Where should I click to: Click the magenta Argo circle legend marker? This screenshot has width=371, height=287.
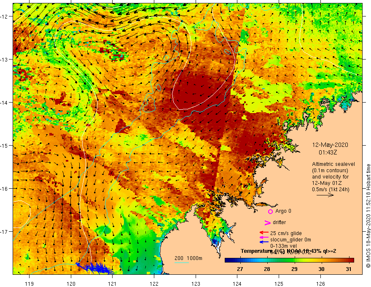coord(270,211)
